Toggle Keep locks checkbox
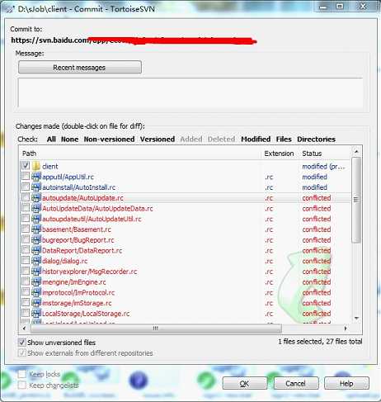381x402 pixels. 21,374
